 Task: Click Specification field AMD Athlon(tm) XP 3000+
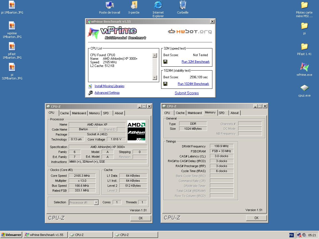(108, 147)
